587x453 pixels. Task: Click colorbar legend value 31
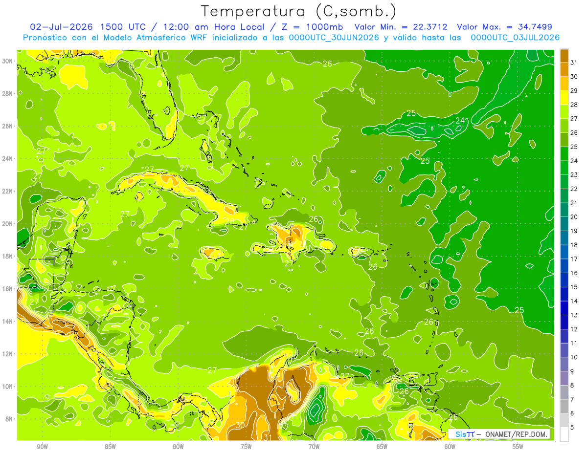[574, 63]
